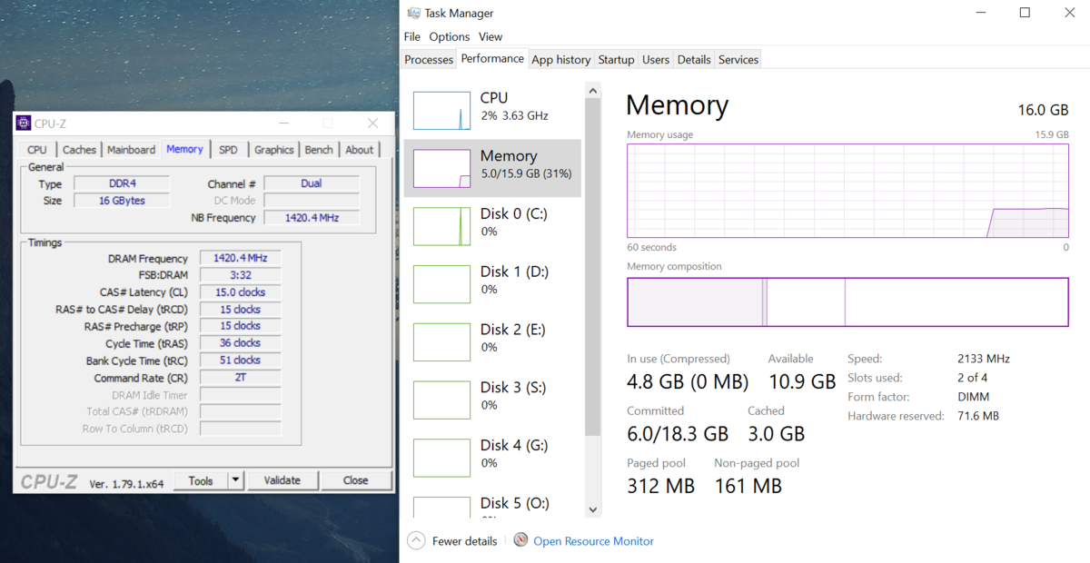Viewport: 1090px width, 563px height.
Task: Click the Paged pool 312 MB value
Action: click(660, 486)
